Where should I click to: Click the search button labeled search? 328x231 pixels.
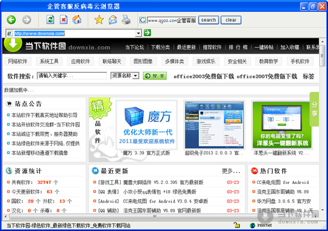(x=209, y=20)
